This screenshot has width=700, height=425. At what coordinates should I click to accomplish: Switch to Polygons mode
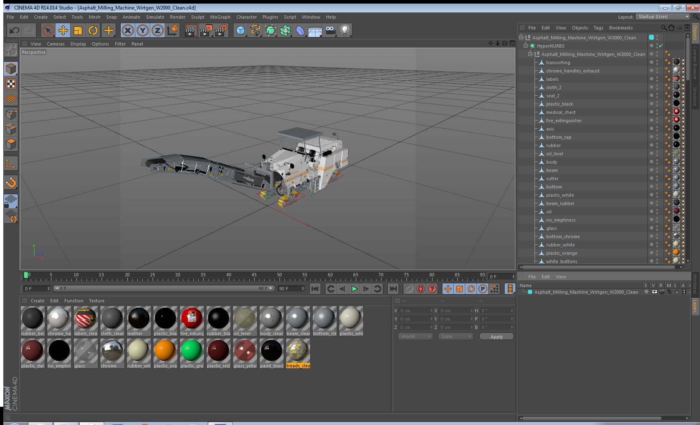click(x=11, y=144)
